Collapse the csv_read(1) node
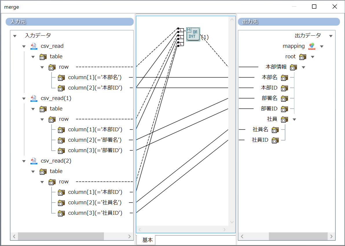Image resolution: width=345 pixels, height=246 pixels. click(x=24, y=99)
